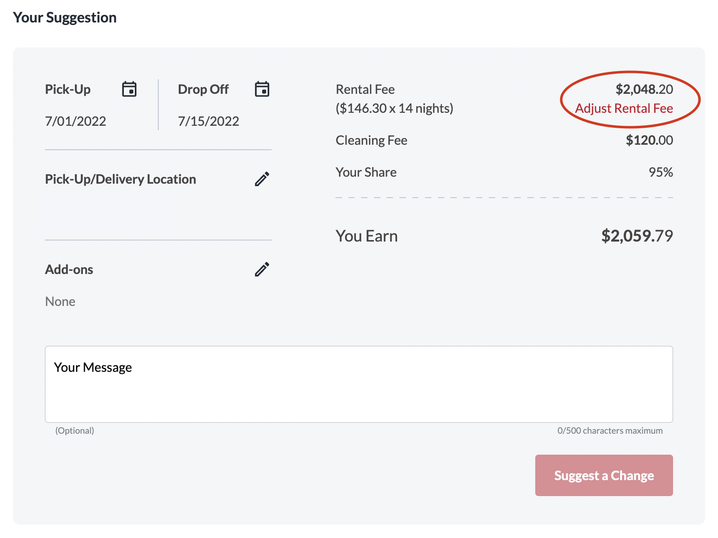Click the 0/500 characters maximum counter
This screenshot has height=538, width=718.
coord(610,431)
